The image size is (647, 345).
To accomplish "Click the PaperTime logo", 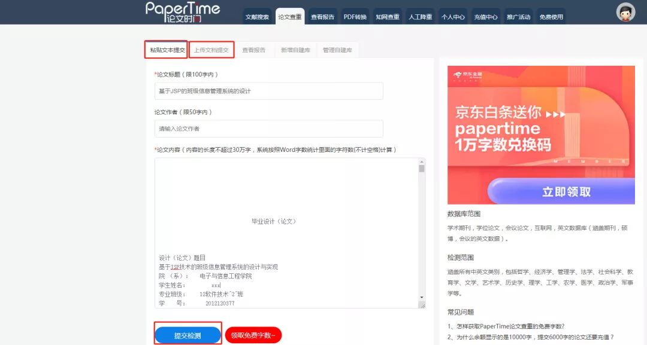I will (x=183, y=12).
